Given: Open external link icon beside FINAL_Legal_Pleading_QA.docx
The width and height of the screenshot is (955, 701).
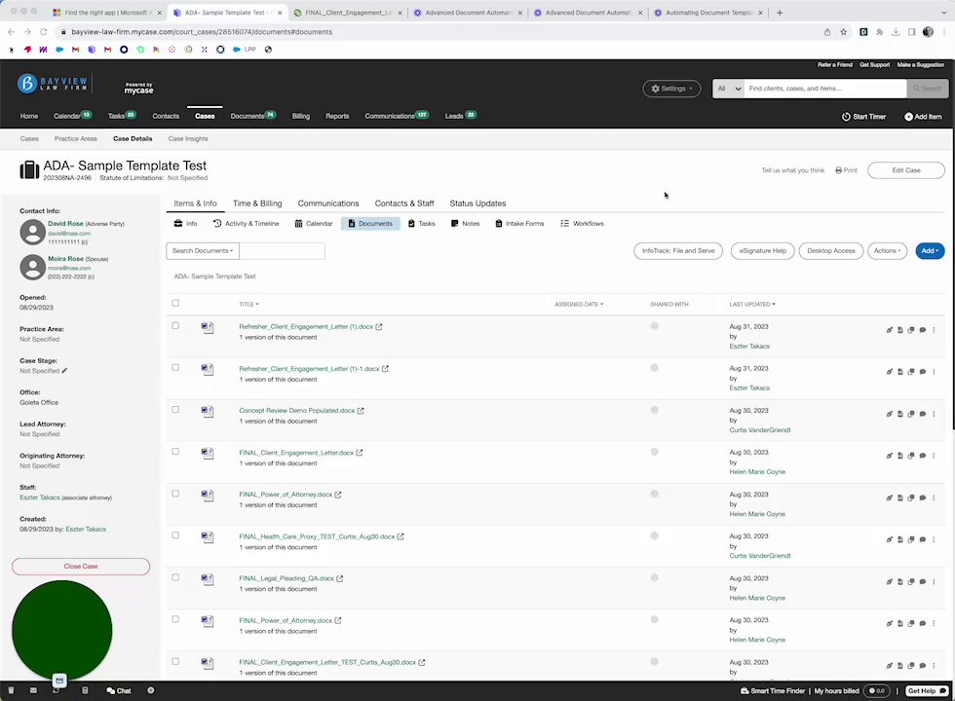Looking at the screenshot, I should (340, 578).
